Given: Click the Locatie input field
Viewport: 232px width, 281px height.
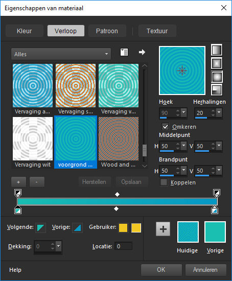Looking at the screenshot, I should point(123,246).
